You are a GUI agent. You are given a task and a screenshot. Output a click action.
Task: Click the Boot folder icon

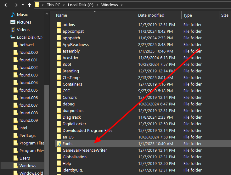[59, 64]
